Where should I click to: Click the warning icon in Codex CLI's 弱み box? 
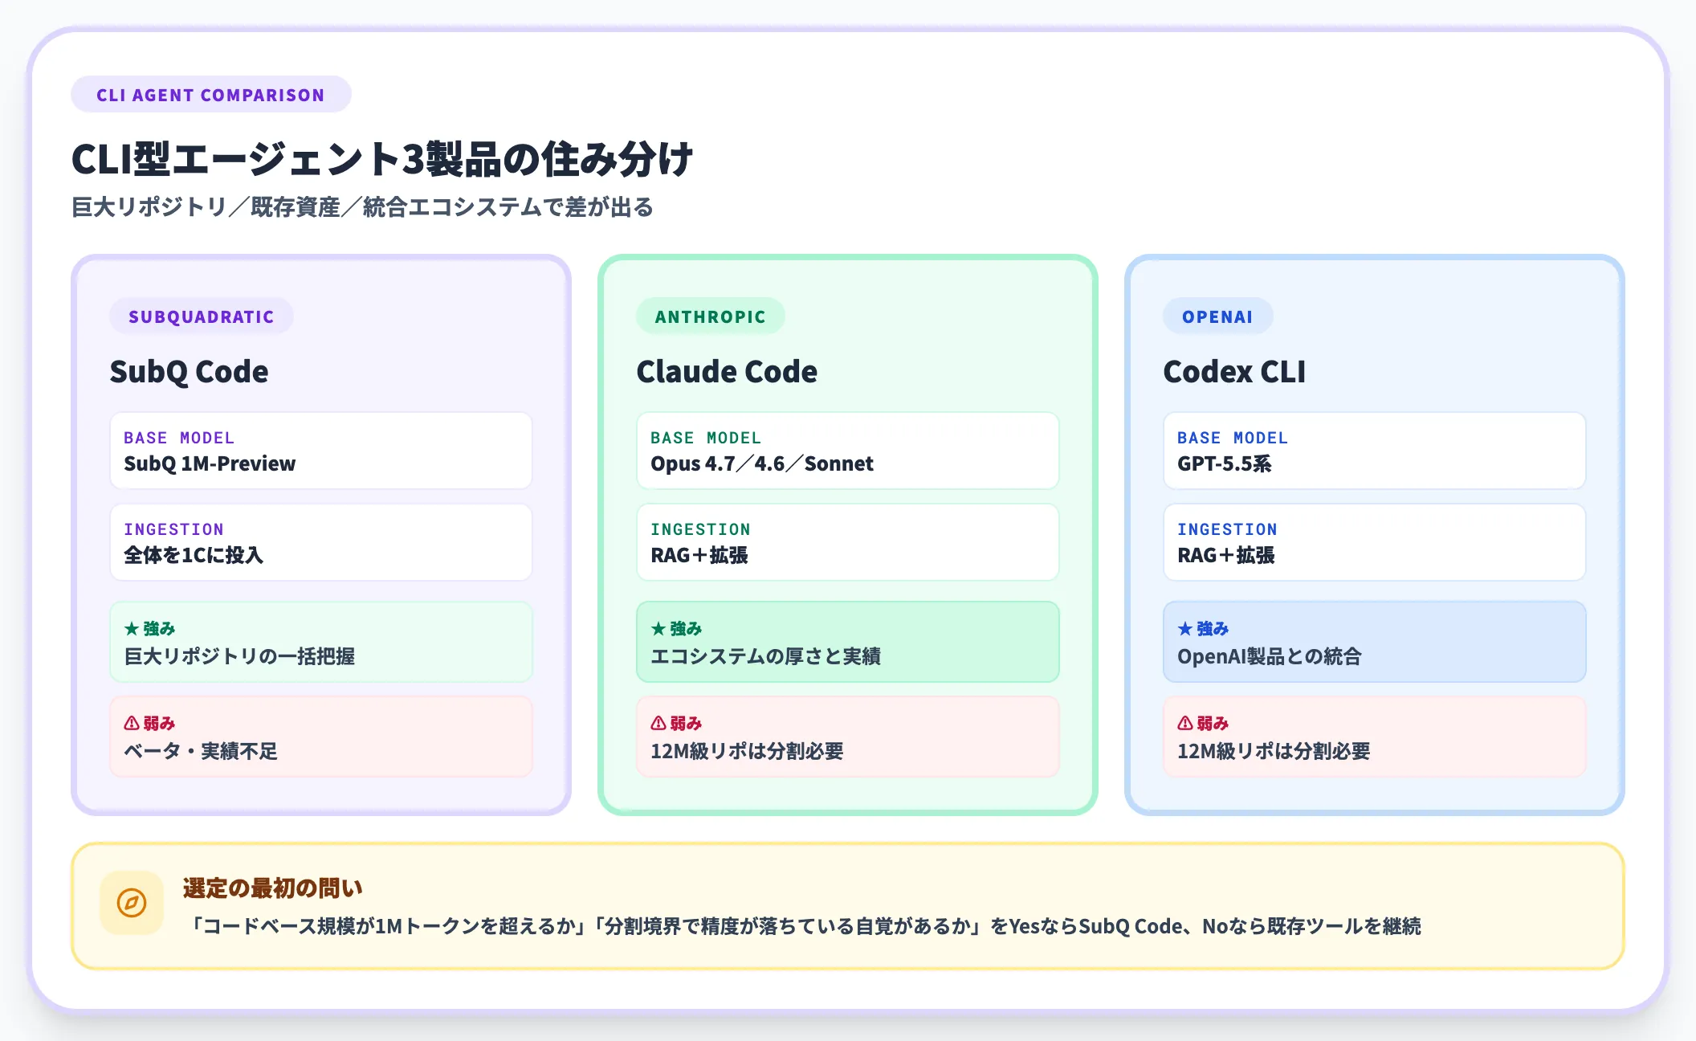pos(1185,723)
